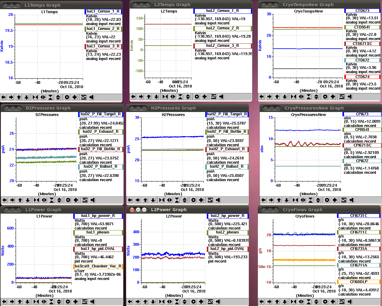Select the haL1_hp_power_R curve legend
Screen dimensions: 382x306
[98, 216]
